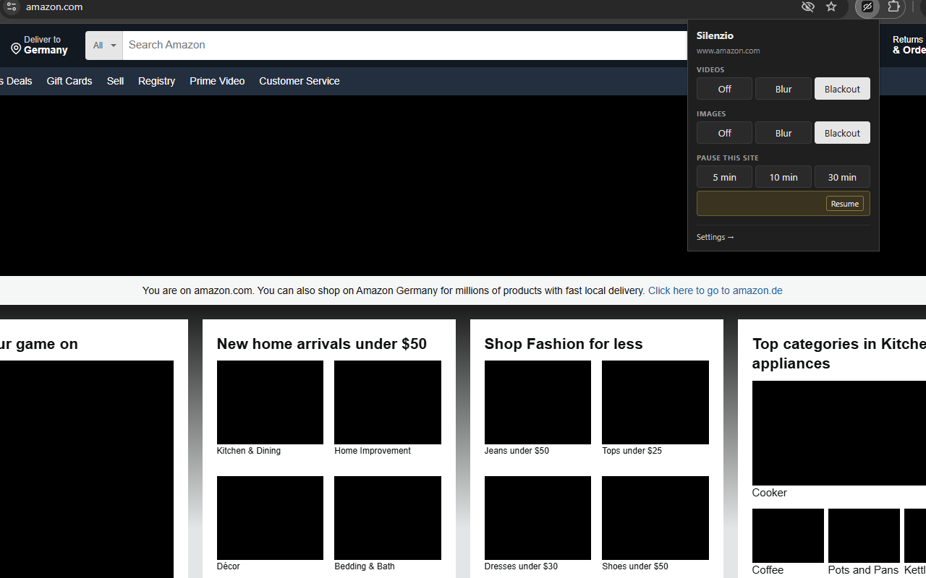Click the Tops under $25 label
Image resolution: width=926 pixels, height=578 pixels.
tap(632, 451)
